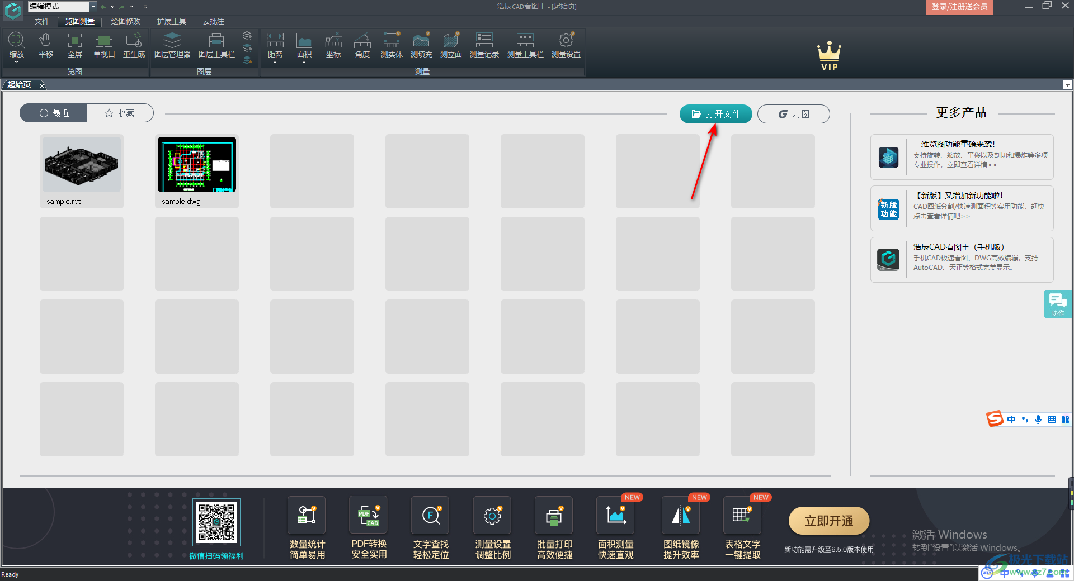Click the Sogou input soft keyboard icon
The height and width of the screenshot is (581, 1074).
(1052, 420)
